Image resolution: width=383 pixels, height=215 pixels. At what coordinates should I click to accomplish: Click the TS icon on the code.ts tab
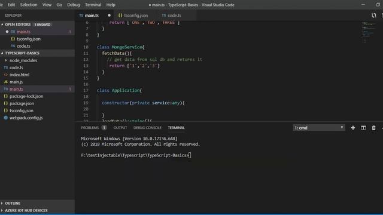(x=164, y=16)
